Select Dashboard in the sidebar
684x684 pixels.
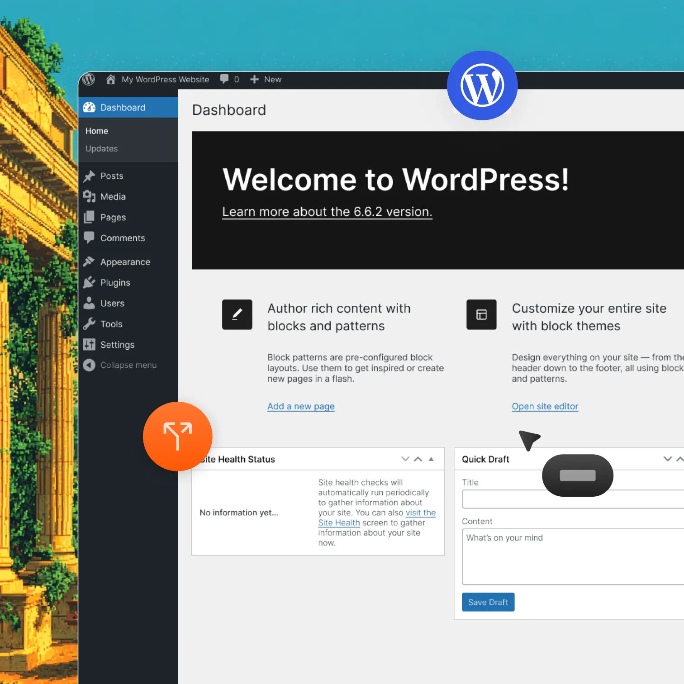(128, 107)
